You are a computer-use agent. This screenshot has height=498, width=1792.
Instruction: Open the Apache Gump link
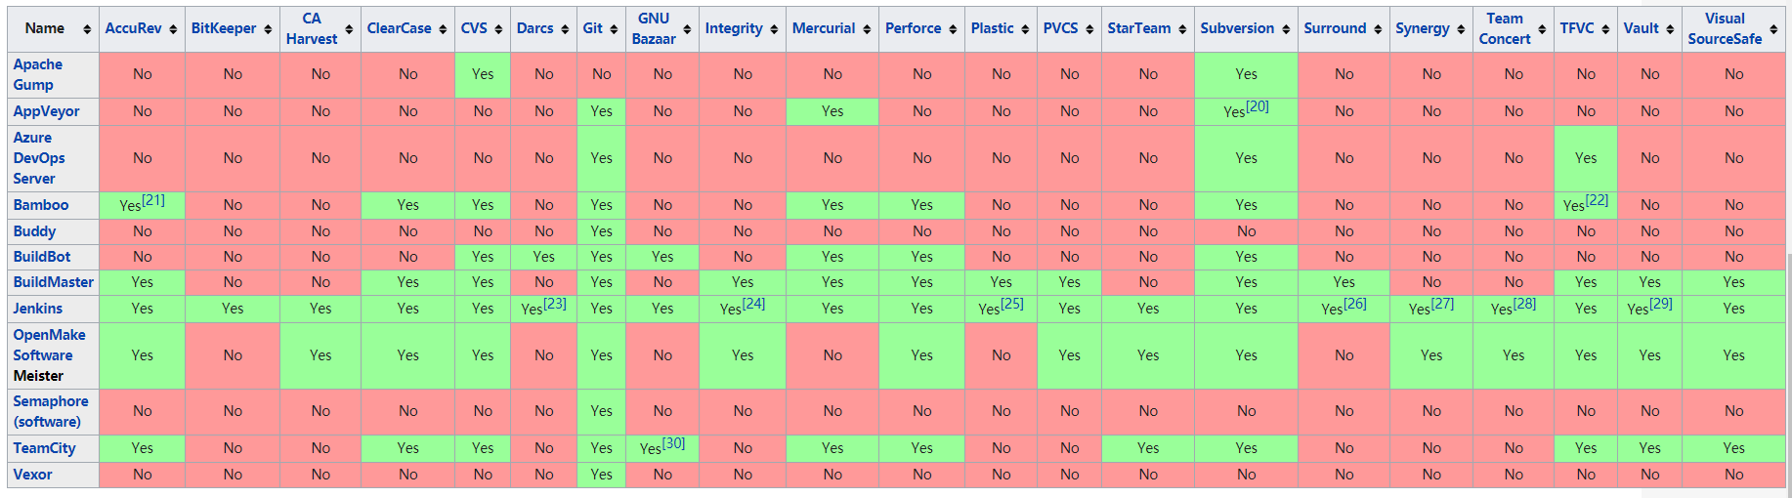point(37,74)
